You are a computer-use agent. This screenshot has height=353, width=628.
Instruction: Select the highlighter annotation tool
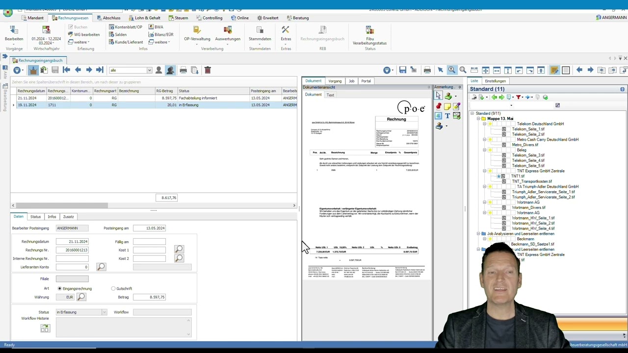pos(456,106)
